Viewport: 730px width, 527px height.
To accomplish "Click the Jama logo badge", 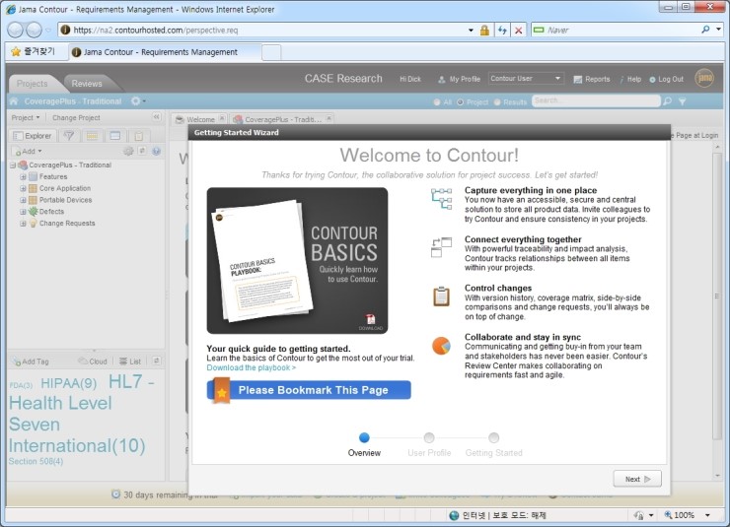I will (704, 78).
